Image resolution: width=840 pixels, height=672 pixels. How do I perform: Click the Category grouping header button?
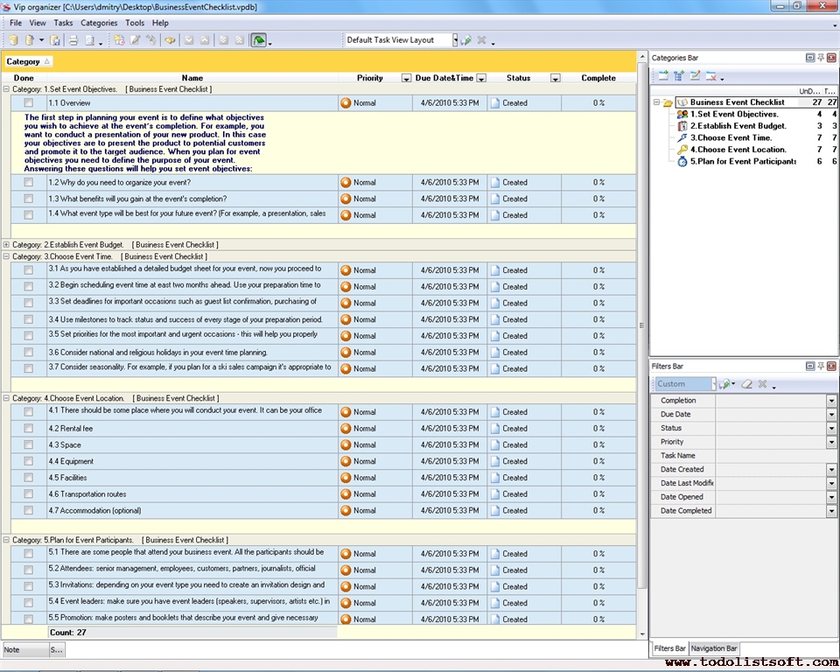(28, 62)
